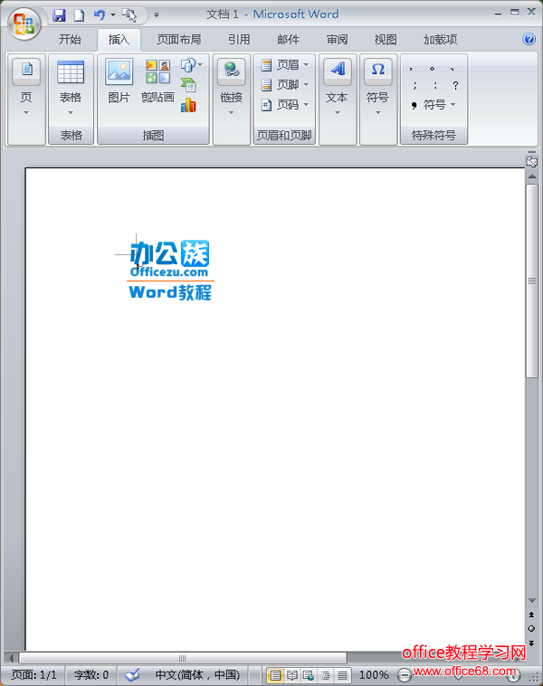This screenshot has height=686, width=543.
Task: Undo last action in Quick Access toolbar
Action: (x=100, y=15)
